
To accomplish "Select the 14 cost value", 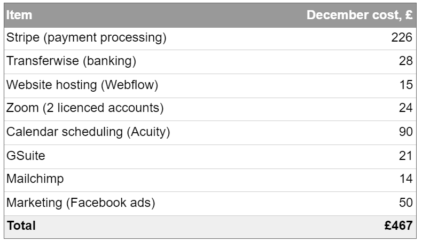I will (406, 179).
